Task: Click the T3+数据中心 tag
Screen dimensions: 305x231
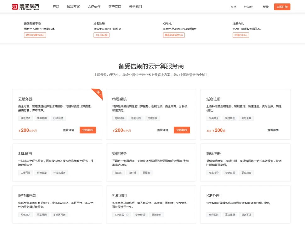Action: coord(122,215)
